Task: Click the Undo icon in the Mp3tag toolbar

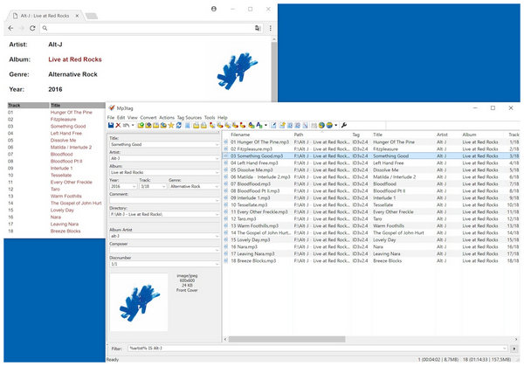Action: pyautogui.click(x=126, y=125)
